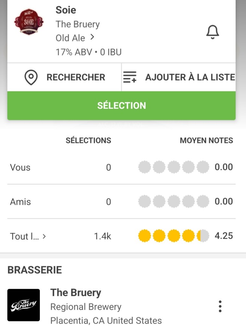Tap the 4.25 average rating value
246x332 pixels.
click(224, 236)
